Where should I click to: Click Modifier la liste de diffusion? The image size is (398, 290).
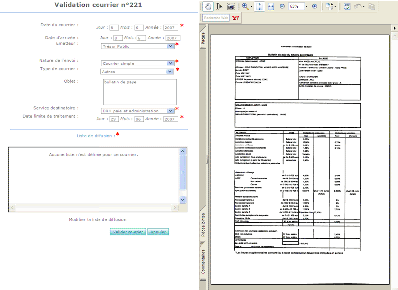(98, 220)
